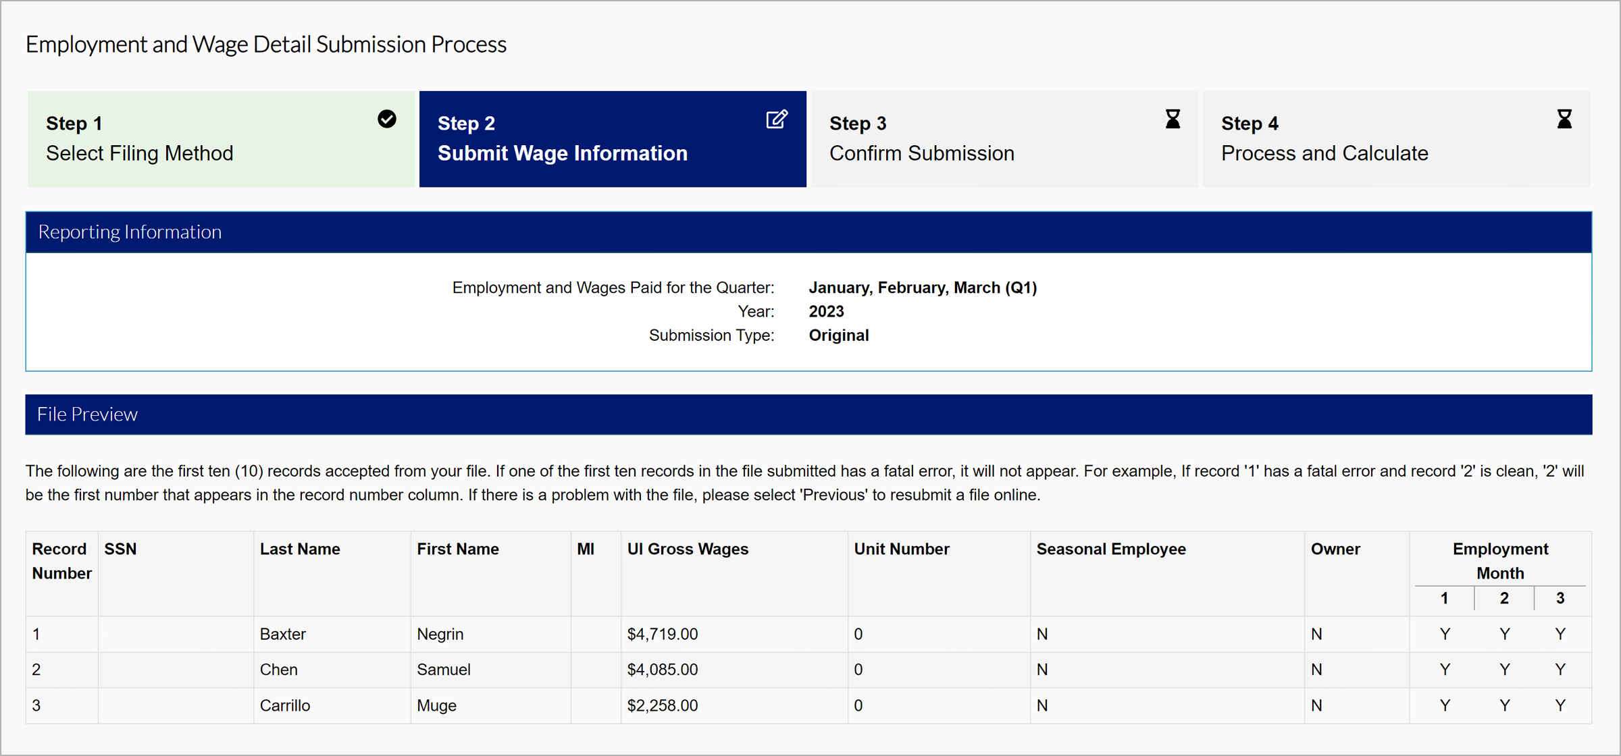
Task: Click the Original submission type value
Action: 839,335
